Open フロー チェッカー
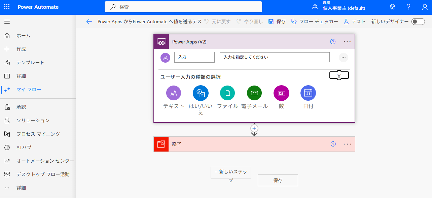 [x=315, y=22]
